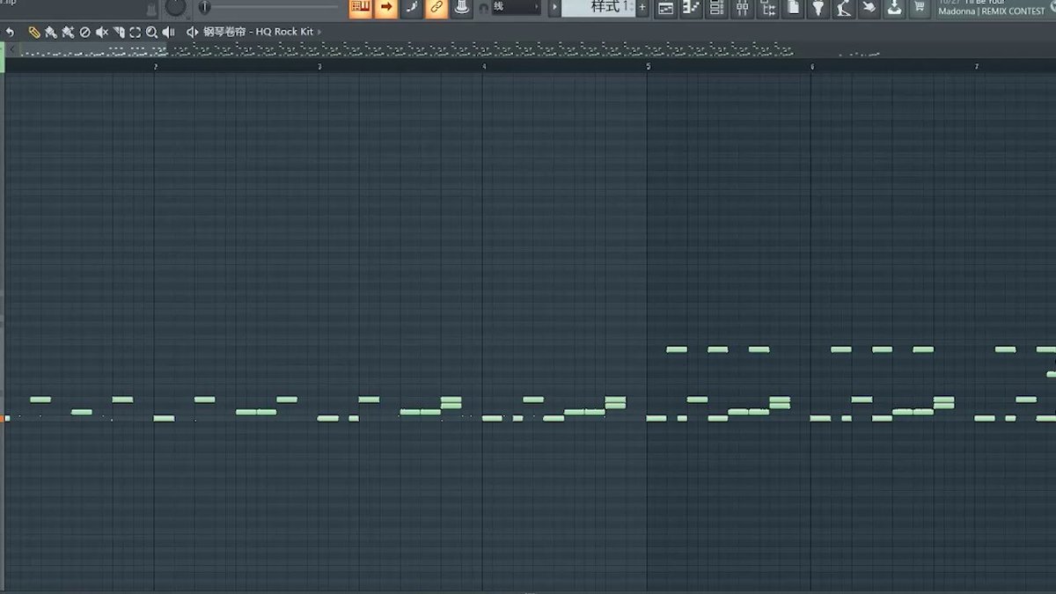The width and height of the screenshot is (1056, 594).
Task: Toggle the orange arrow step-edit button
Action: tap(385, 8)
